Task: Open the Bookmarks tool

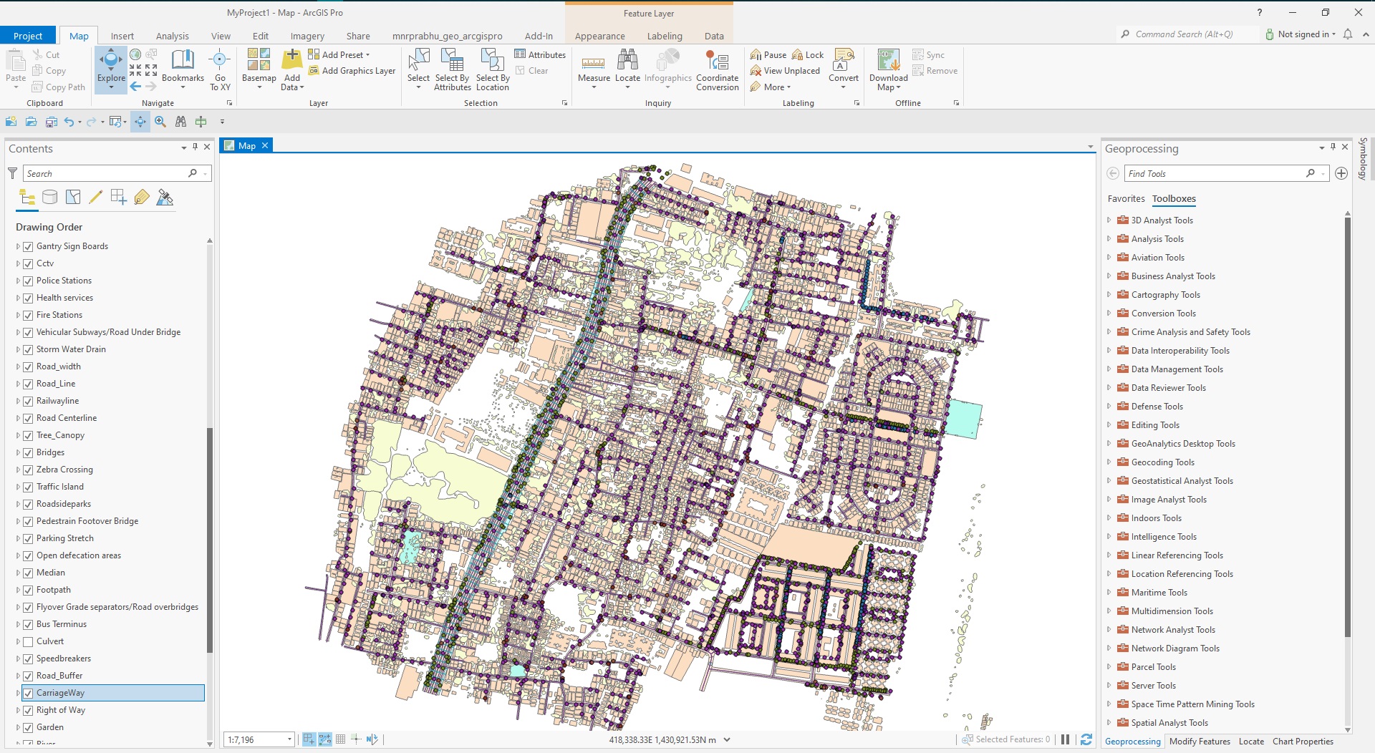Action: (x=183, y=69)
